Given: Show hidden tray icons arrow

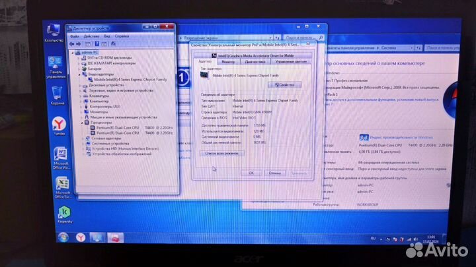Looking at the screenshot, I should click(381, 239).
